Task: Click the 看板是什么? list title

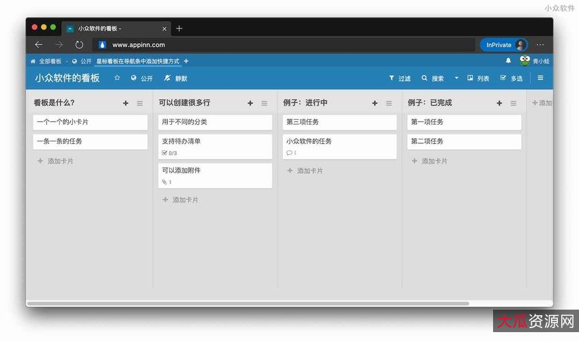Action: (54, 103)
